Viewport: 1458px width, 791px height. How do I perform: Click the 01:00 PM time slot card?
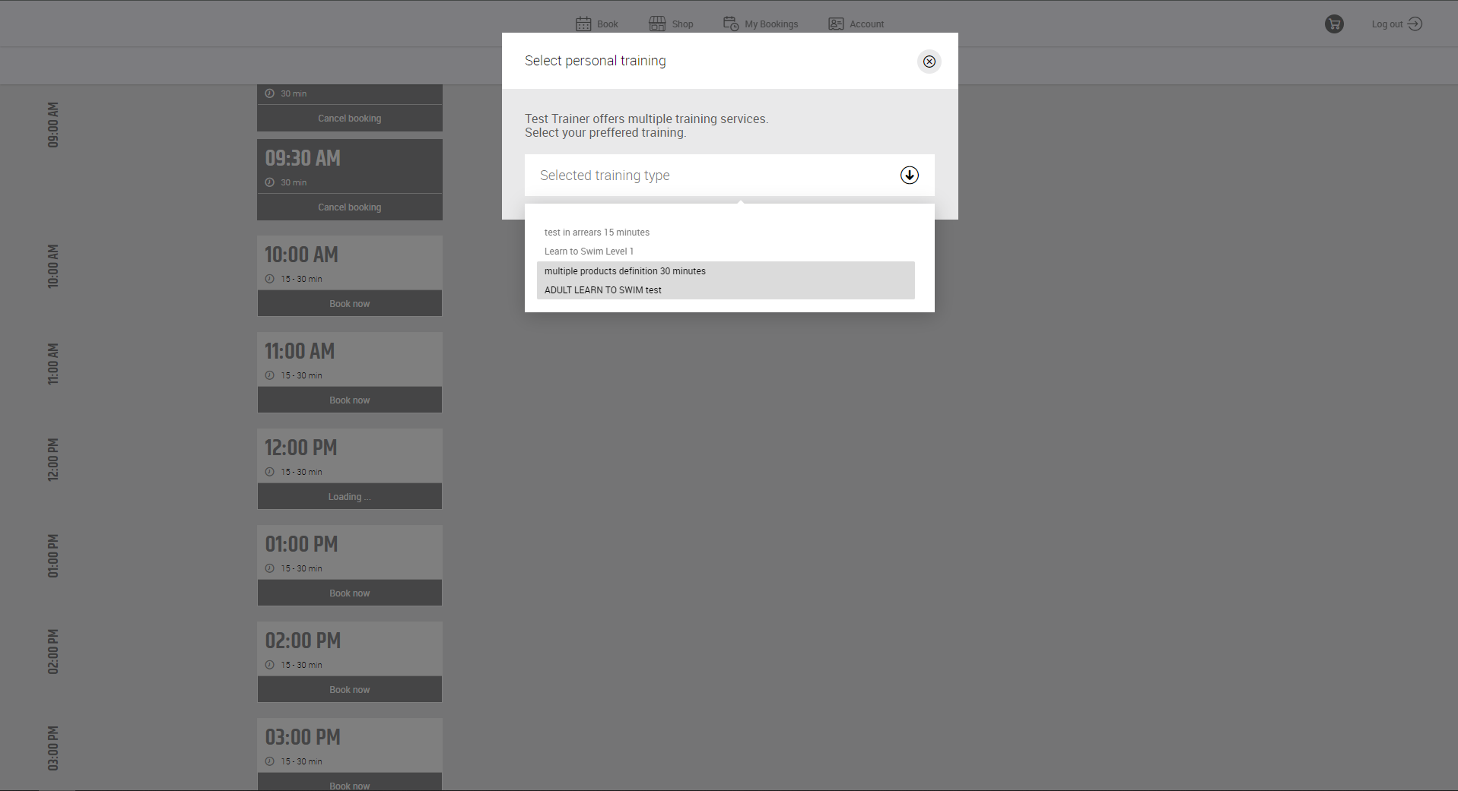click(x=349, y=552)
